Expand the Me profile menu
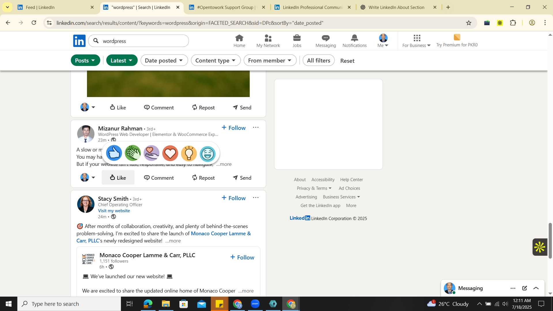Image resolution: width=553 pixels, height=311 pixels. [x=383, y=41]
